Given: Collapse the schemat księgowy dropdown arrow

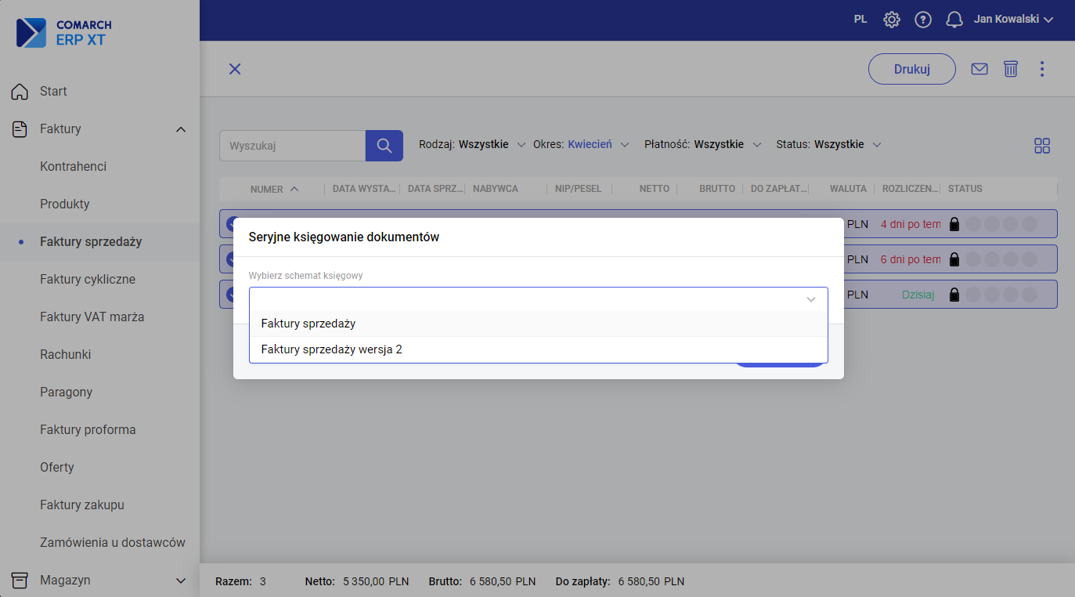Looking at the screenshot, I should 811,299.
